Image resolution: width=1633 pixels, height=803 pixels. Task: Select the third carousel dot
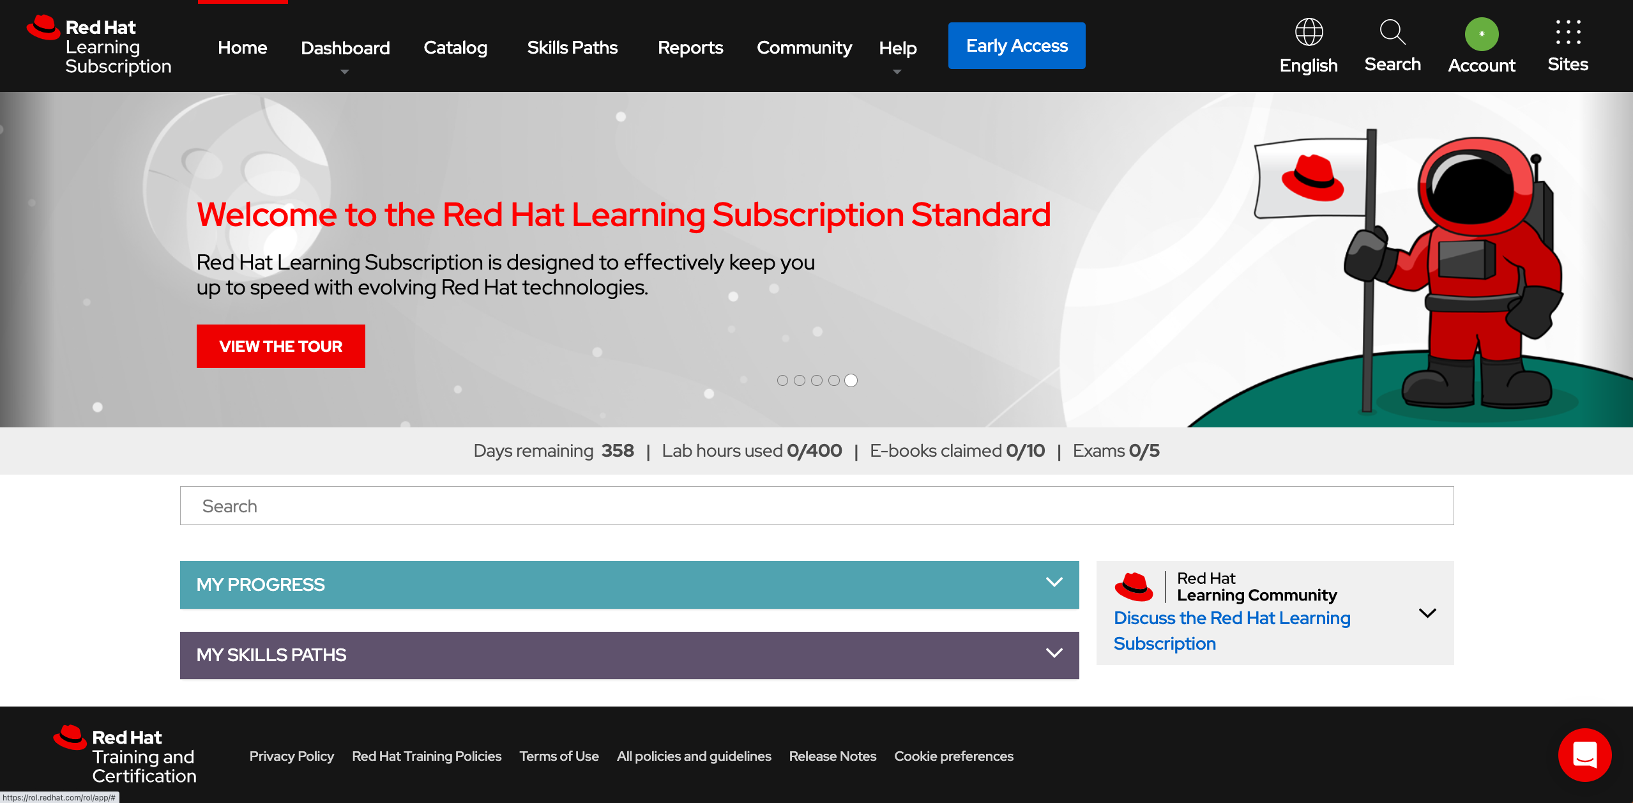pyautogui.click(x=816, y=380)
